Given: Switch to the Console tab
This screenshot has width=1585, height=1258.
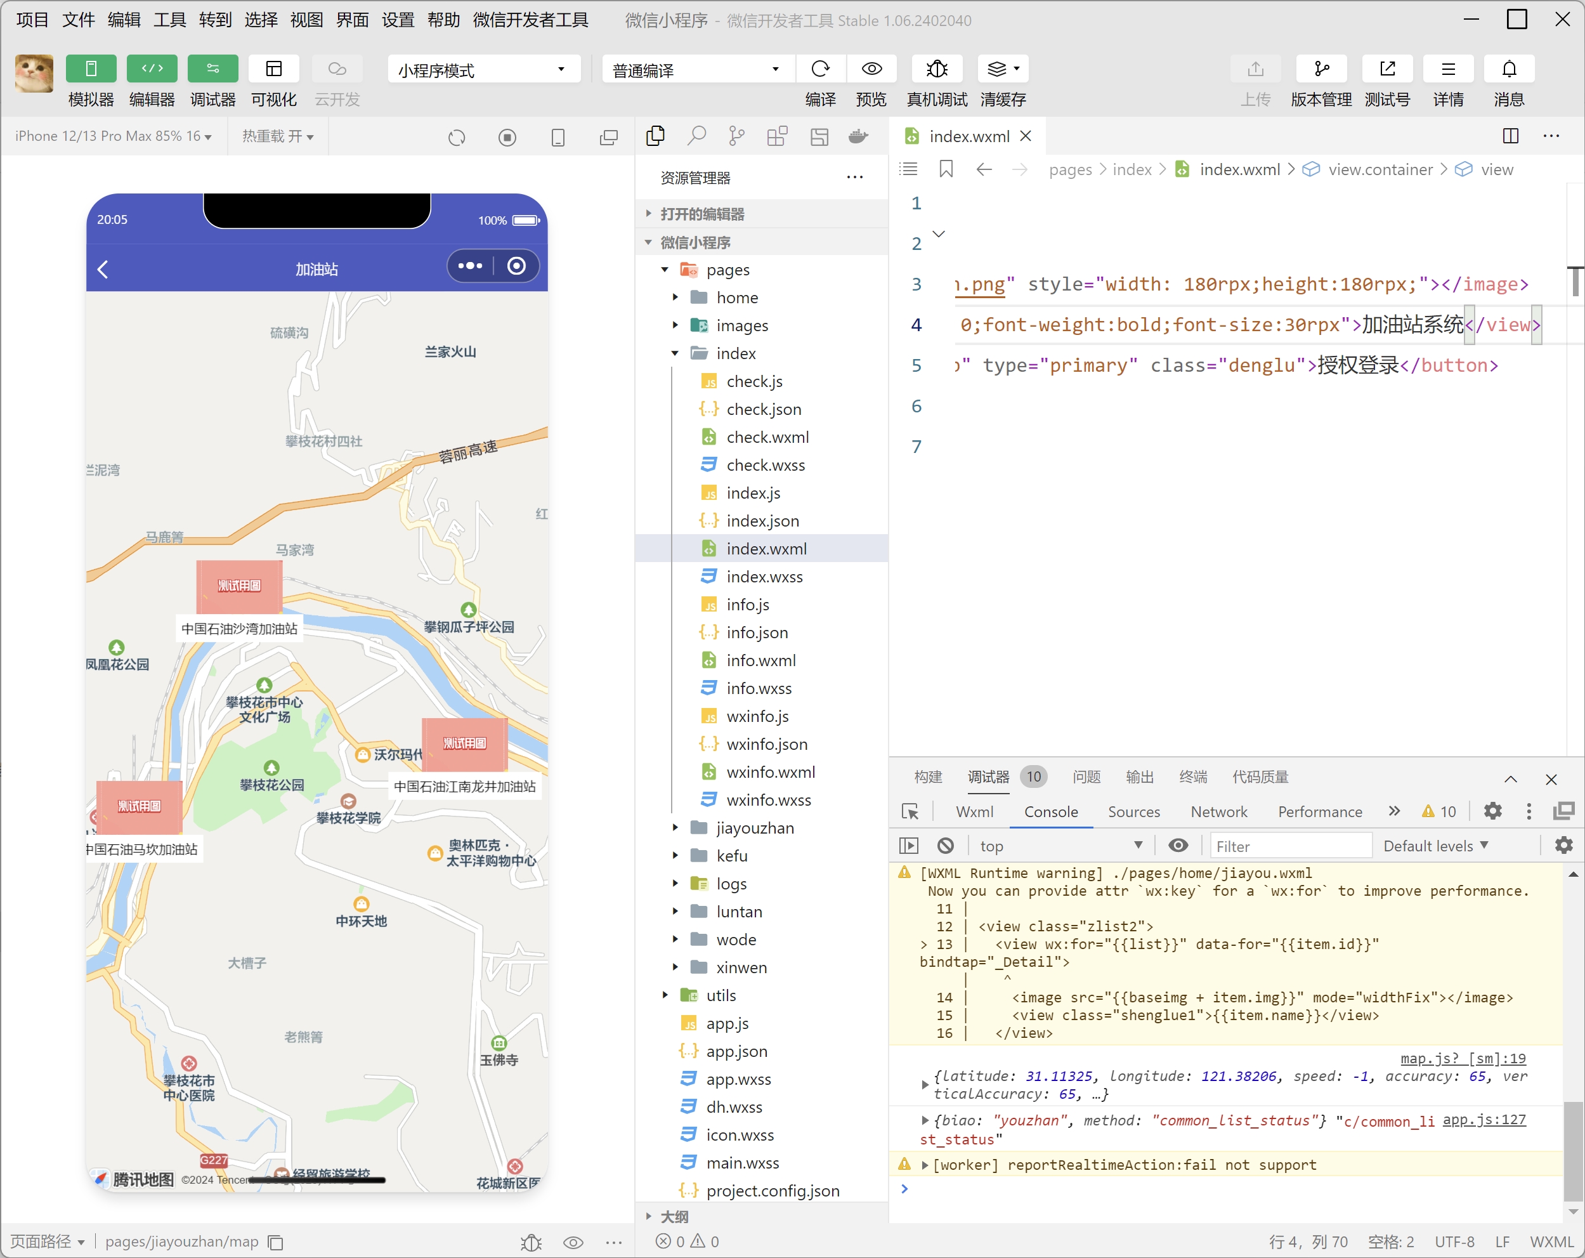Looking at the screenshot, I should tap(1050, 812).
